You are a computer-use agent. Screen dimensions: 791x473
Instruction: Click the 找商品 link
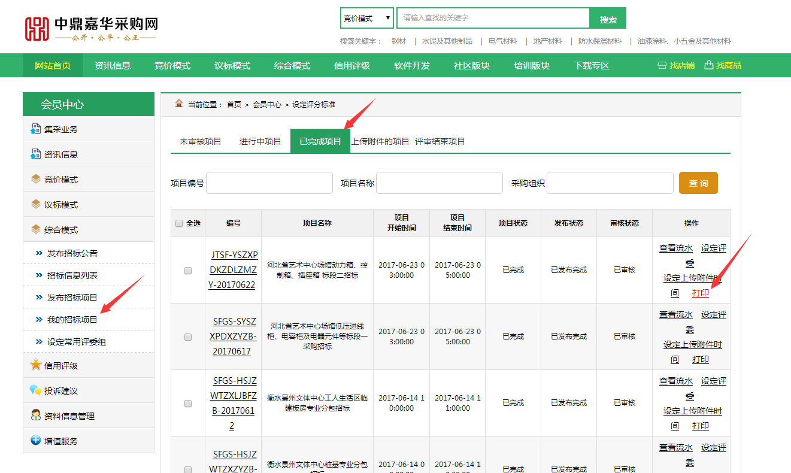tap(729, 65)
